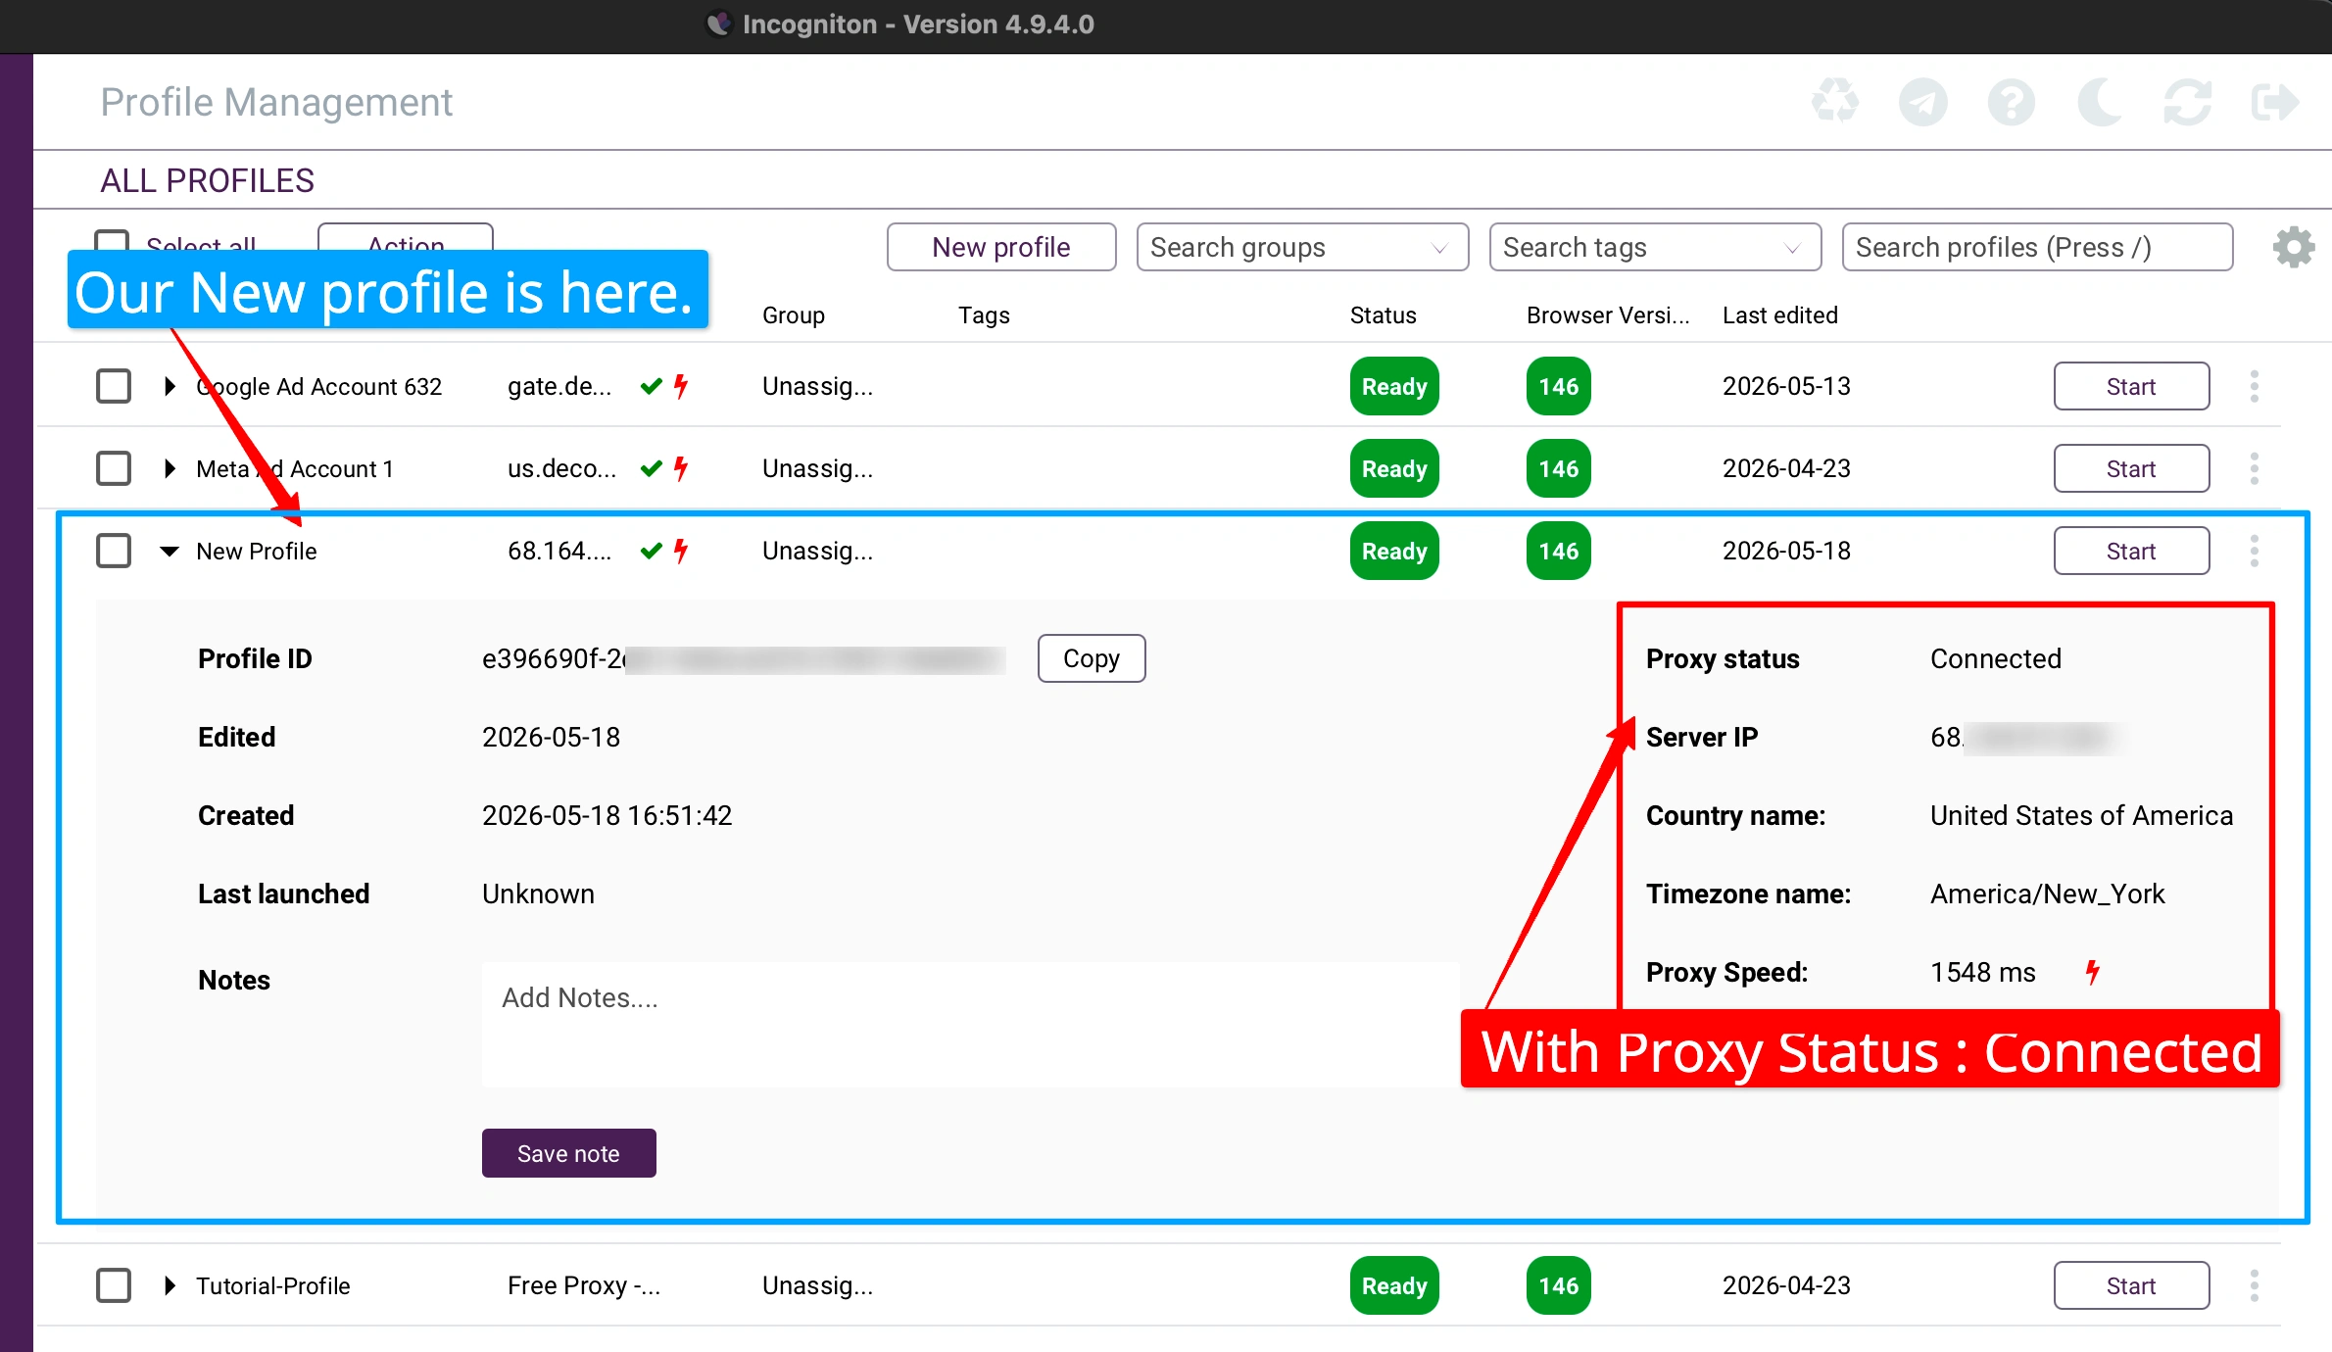Open the Search tags dropdown
This screenshot has width=2332, height=1352.
(x=1655, y=247)
